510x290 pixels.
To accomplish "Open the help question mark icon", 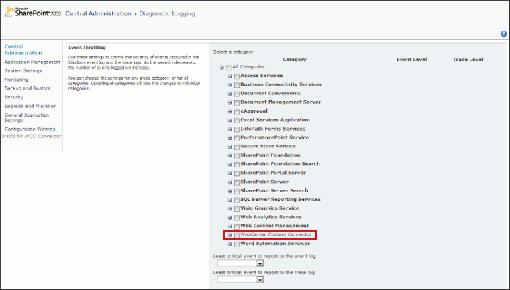I will 503,34.
